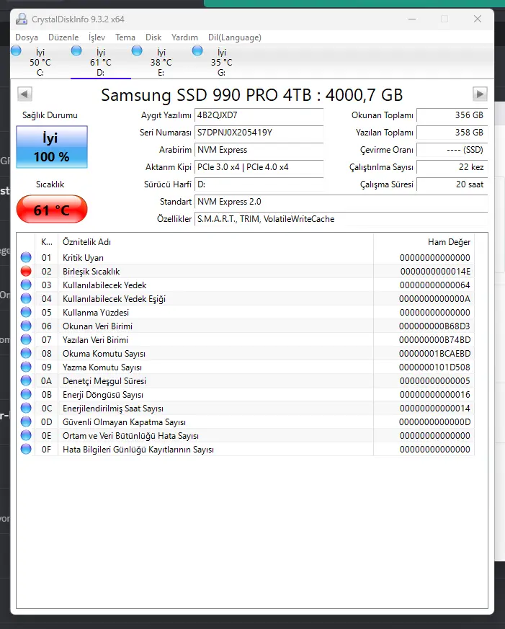The image size is (505, 629).
Task: Minimize the CrystalDiskInfo window
Action: click(x=412, y=19)
